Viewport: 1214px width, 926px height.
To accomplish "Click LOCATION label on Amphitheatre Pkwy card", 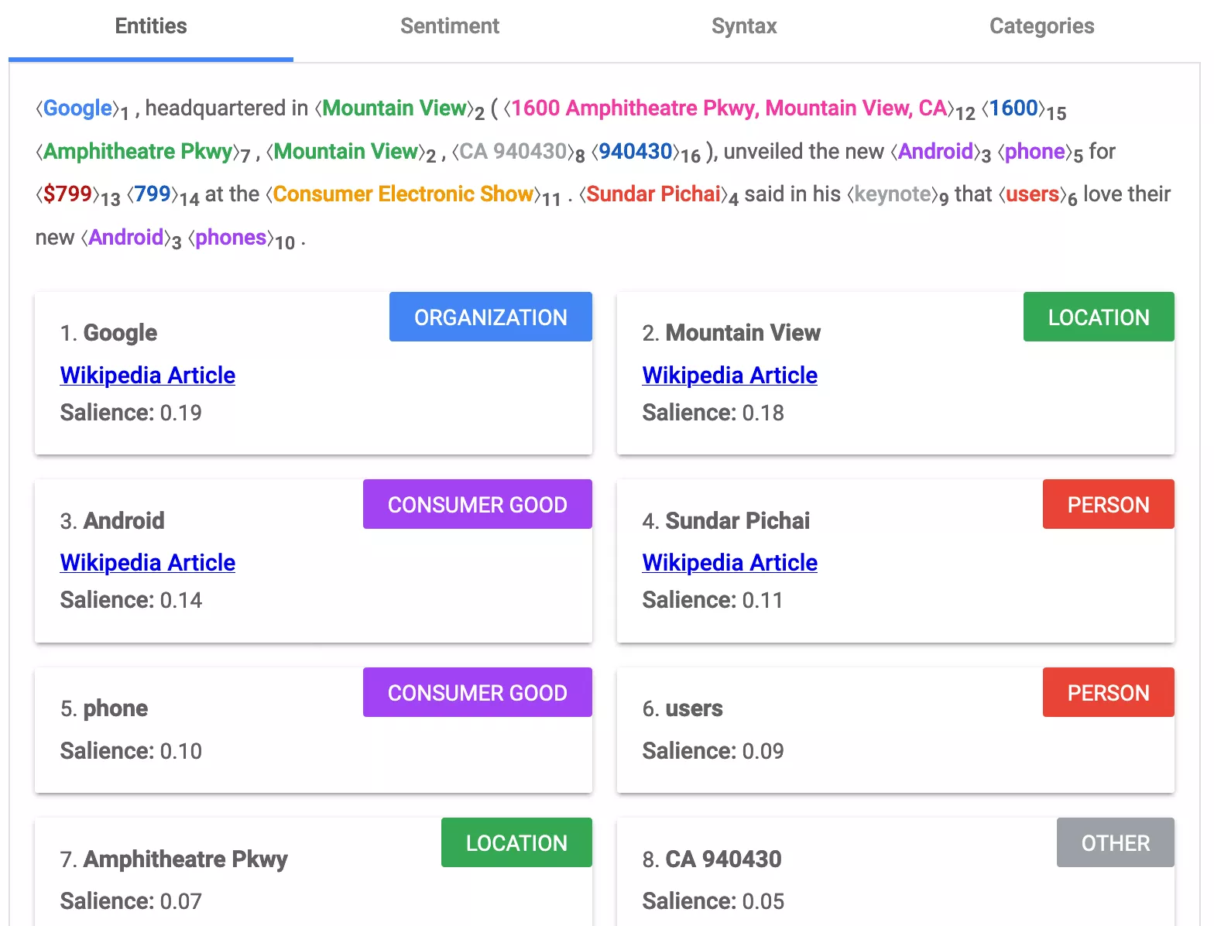I will click(516, 842).
